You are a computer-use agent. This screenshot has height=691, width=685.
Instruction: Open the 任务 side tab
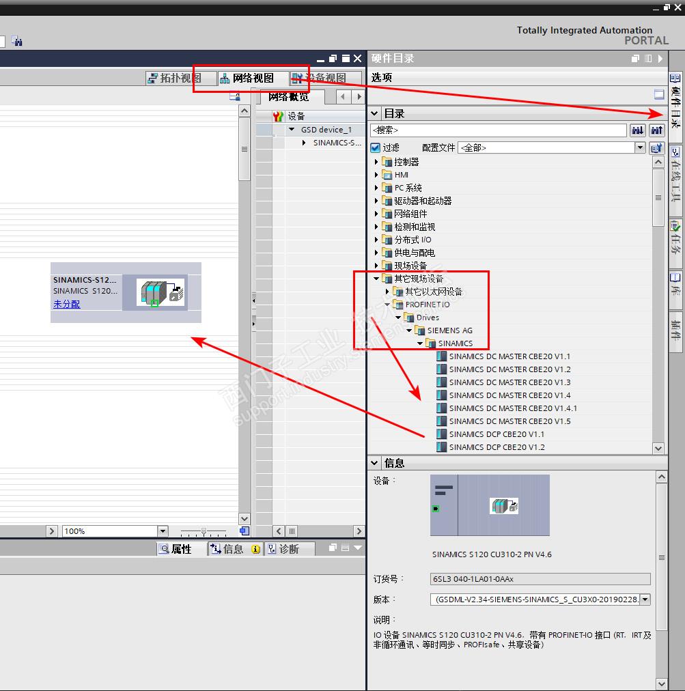[675, 242]
